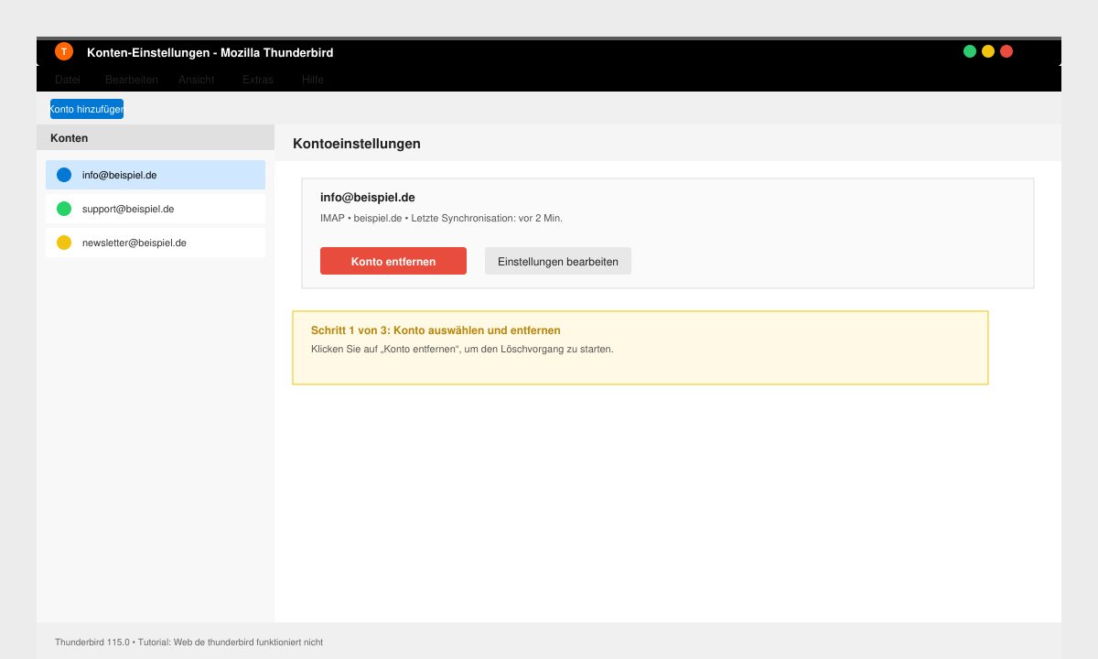
Task: Select the support@beispiel.de account
Action: (156, 209)
